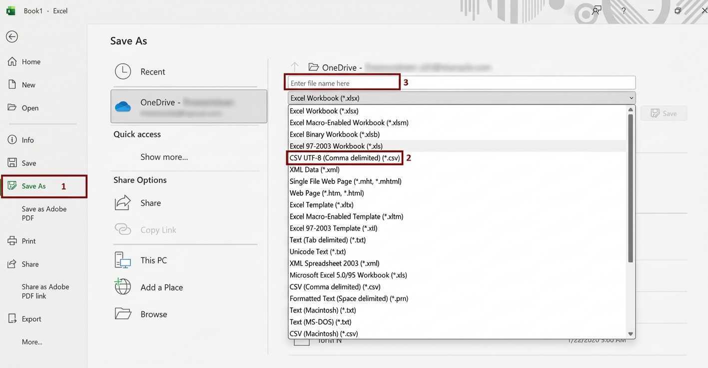Screen dimensions: 708x368
Task: Open the New menu item
Action: [x=28, y=84]
